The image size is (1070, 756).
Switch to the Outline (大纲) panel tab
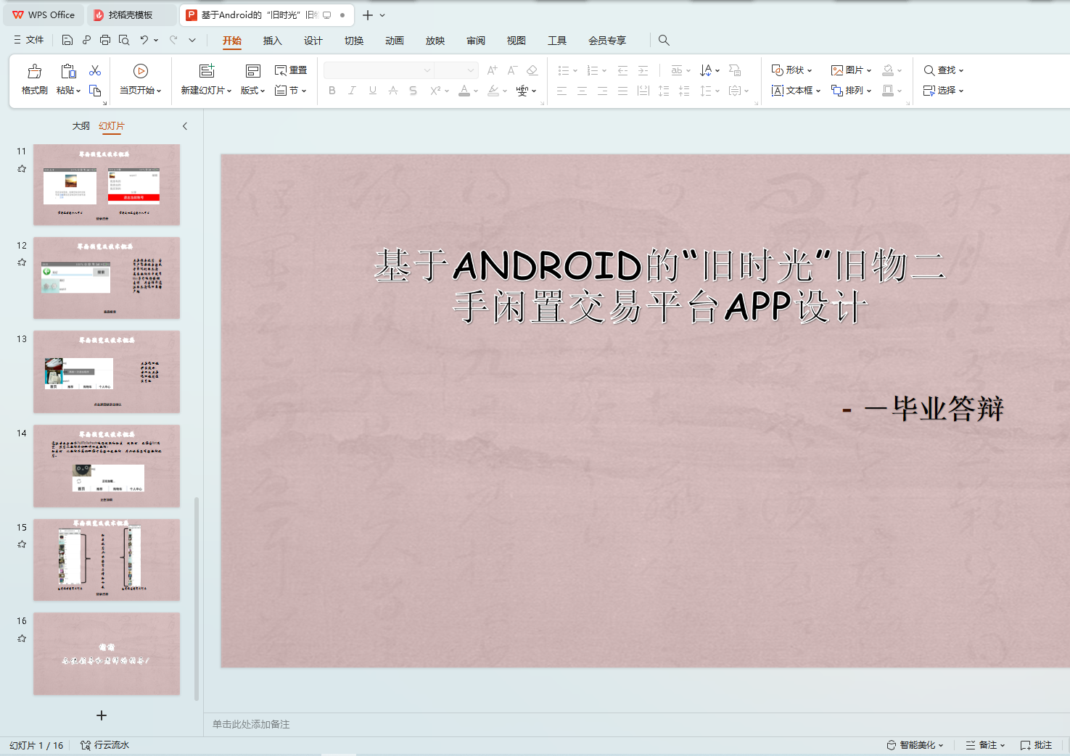81,126
